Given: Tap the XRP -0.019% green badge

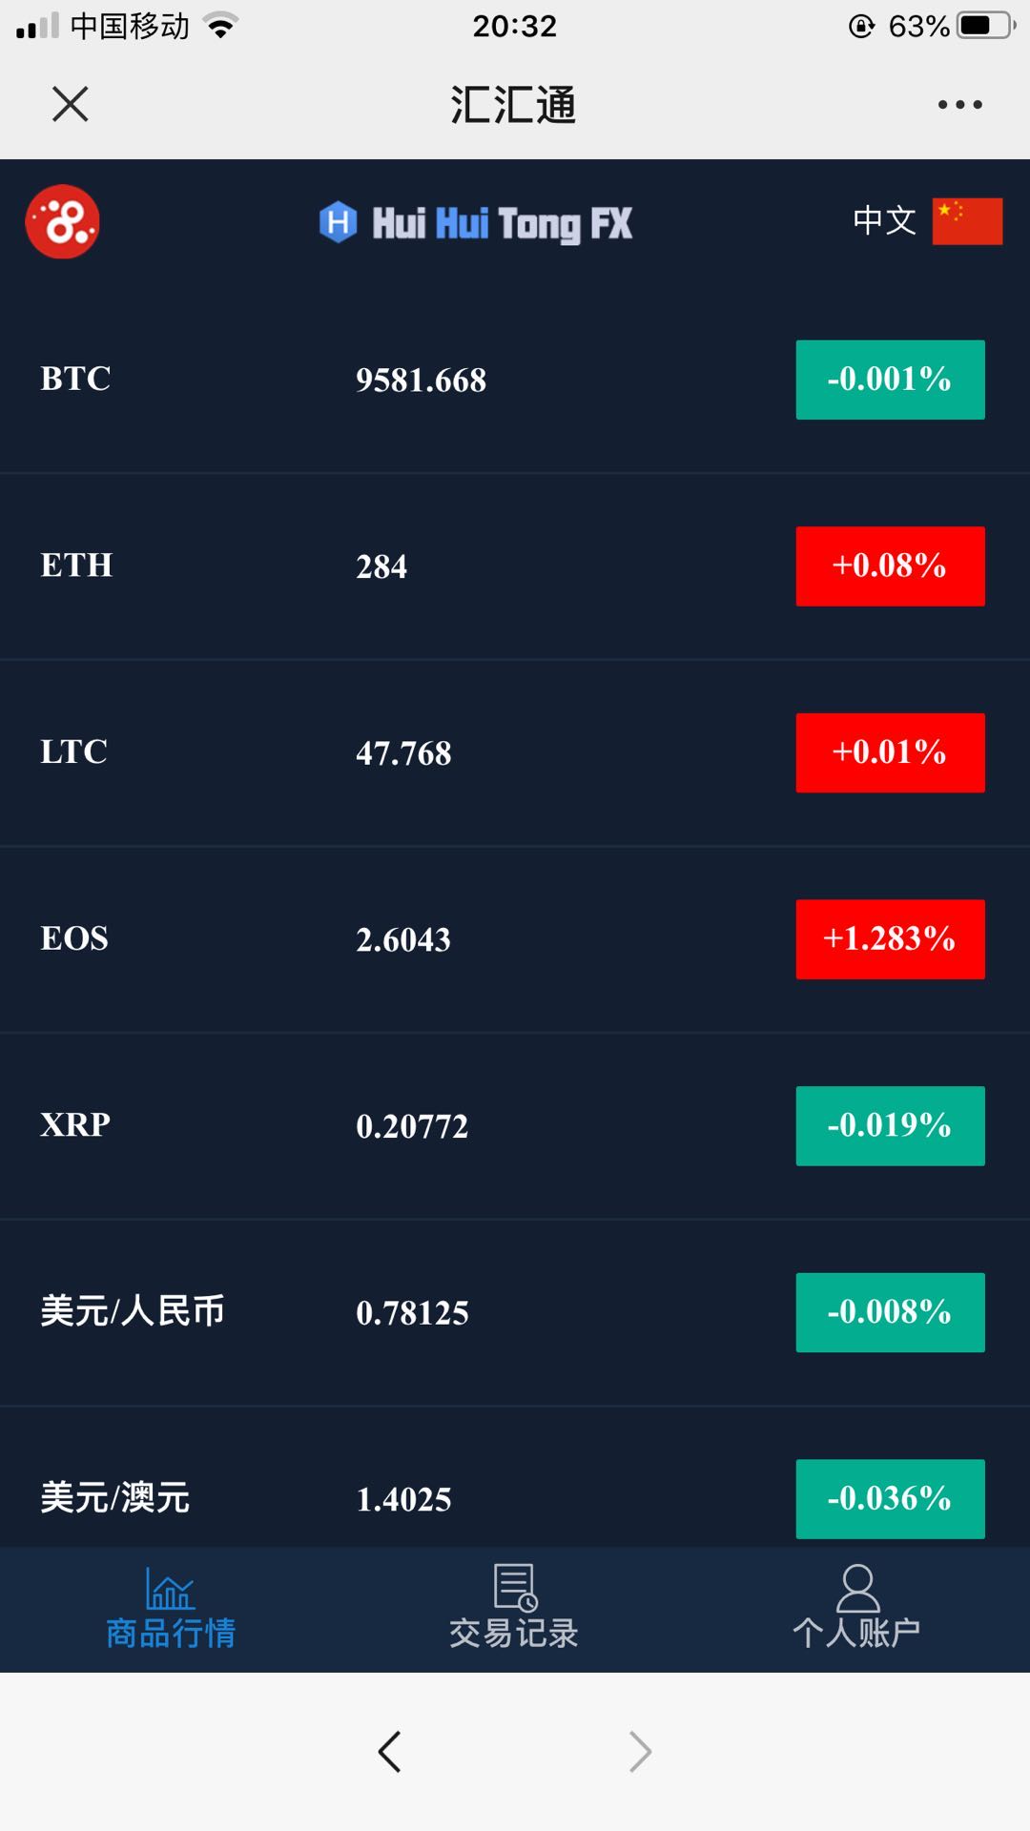Looking at the screenshot, I should [x=890, y=1125].
